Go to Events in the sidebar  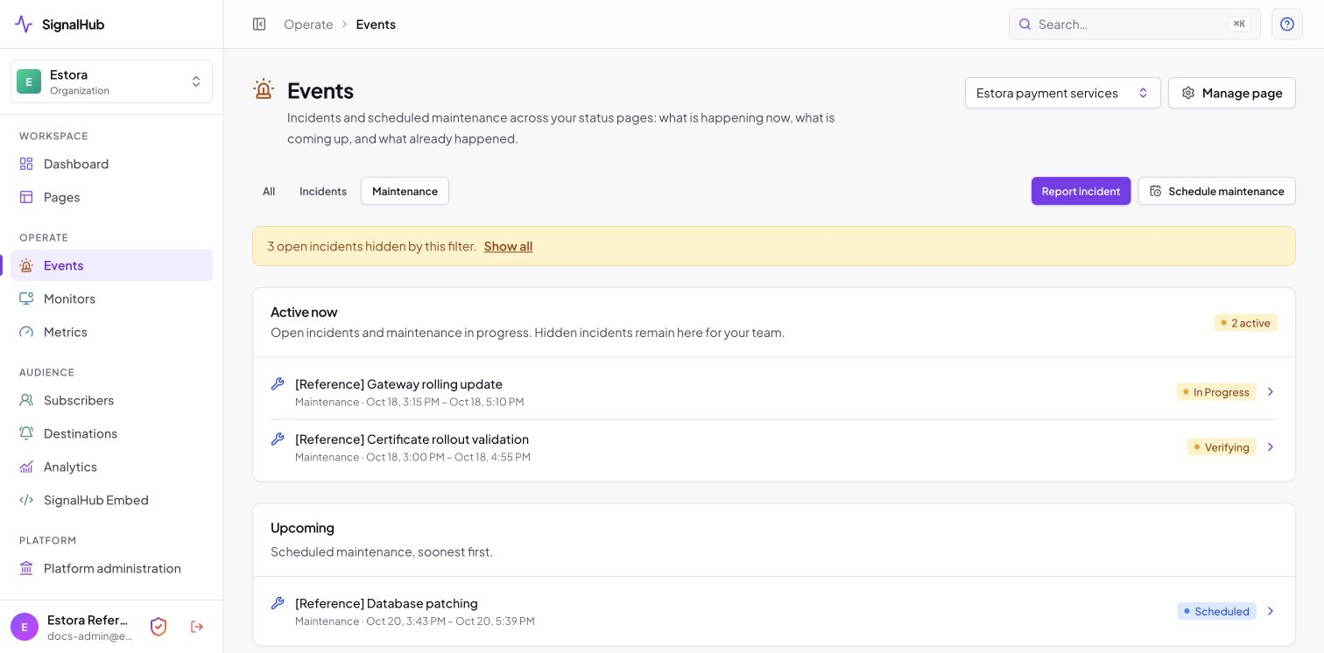click(111, 265)
